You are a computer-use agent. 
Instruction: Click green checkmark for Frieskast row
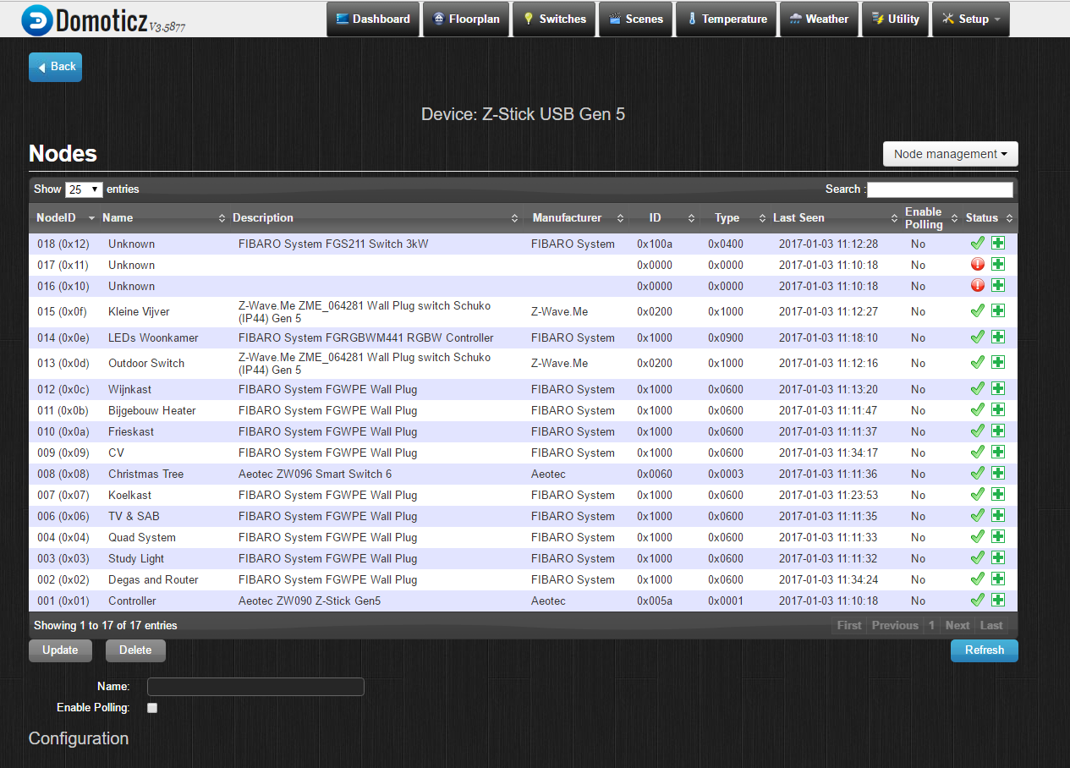pyautogui.click(x=978, y=431)
